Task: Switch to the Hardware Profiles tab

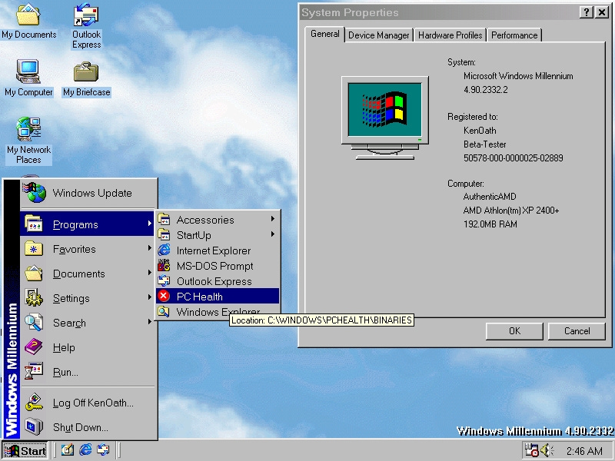Action: pyautogui.click(x=450, y=35)
